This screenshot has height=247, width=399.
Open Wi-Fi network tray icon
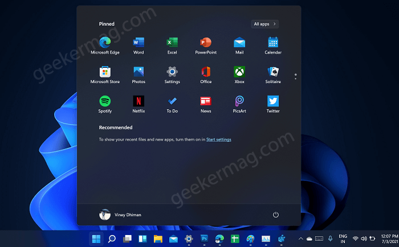[x=356, y=238]
